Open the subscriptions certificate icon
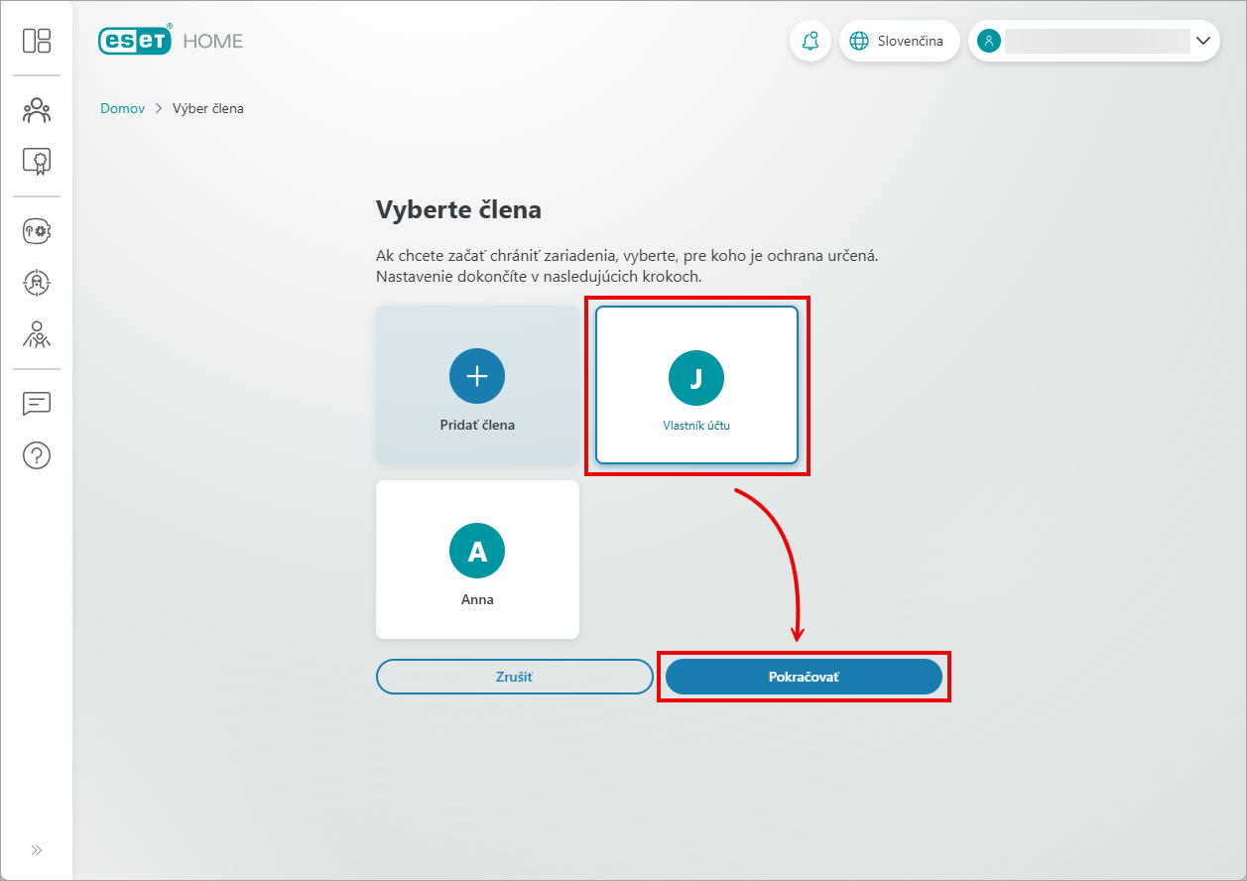The width and height of the screenshot is (1247, 881). click(x=37, y=161)
